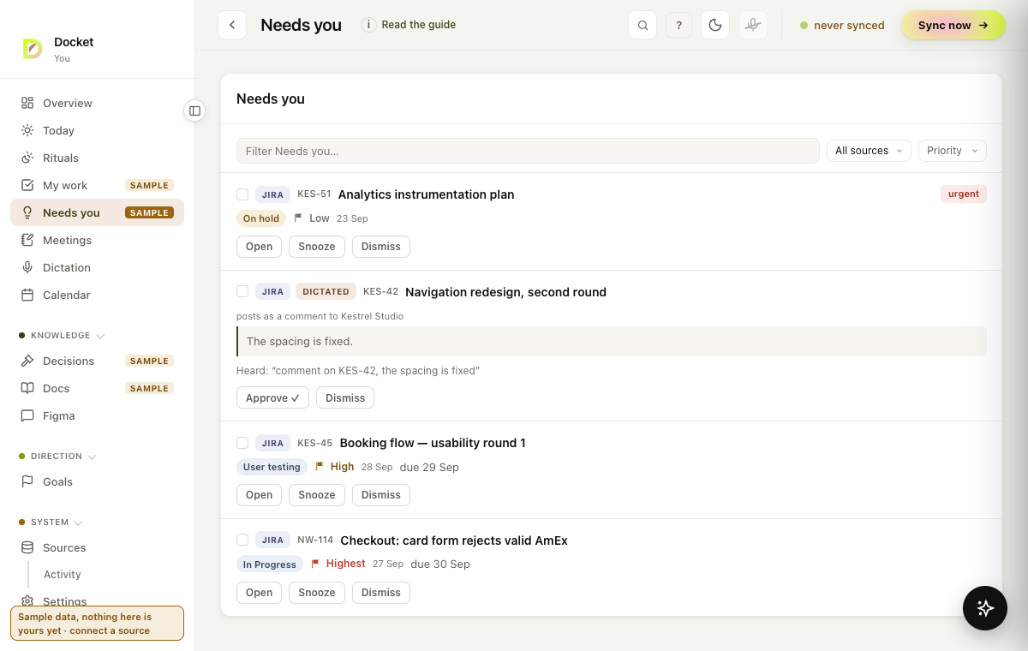
Task: Click the Sources database icon
Action: (x=27, y=547)
